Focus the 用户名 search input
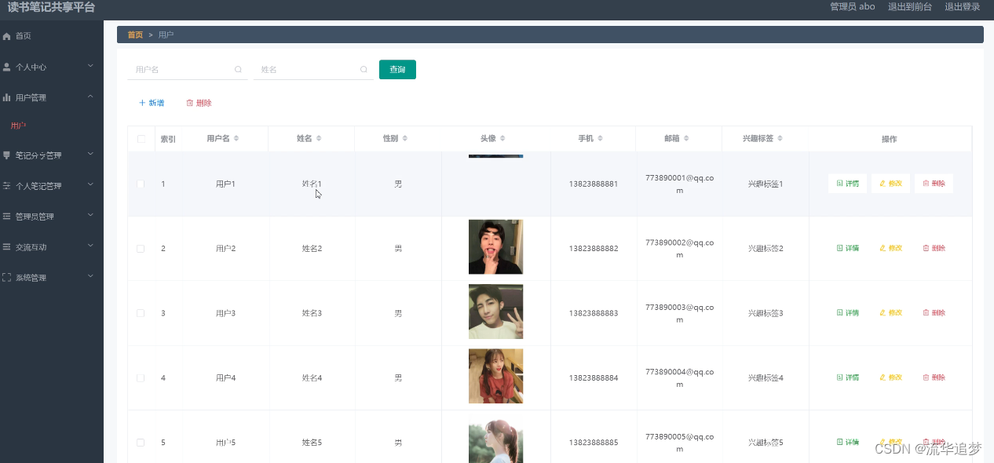 187,69
